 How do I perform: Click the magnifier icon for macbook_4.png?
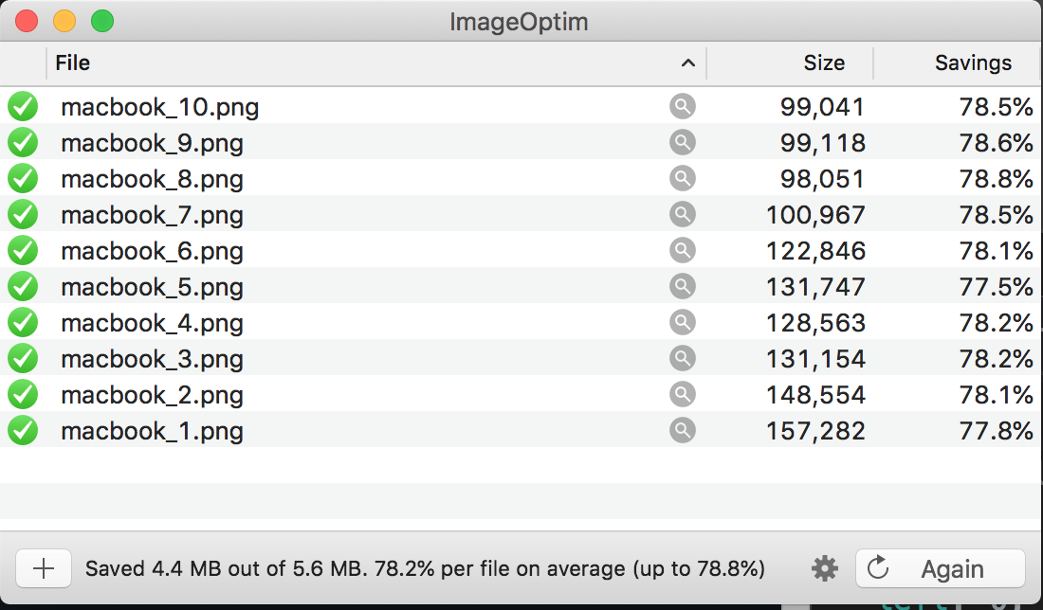(683, 323)
